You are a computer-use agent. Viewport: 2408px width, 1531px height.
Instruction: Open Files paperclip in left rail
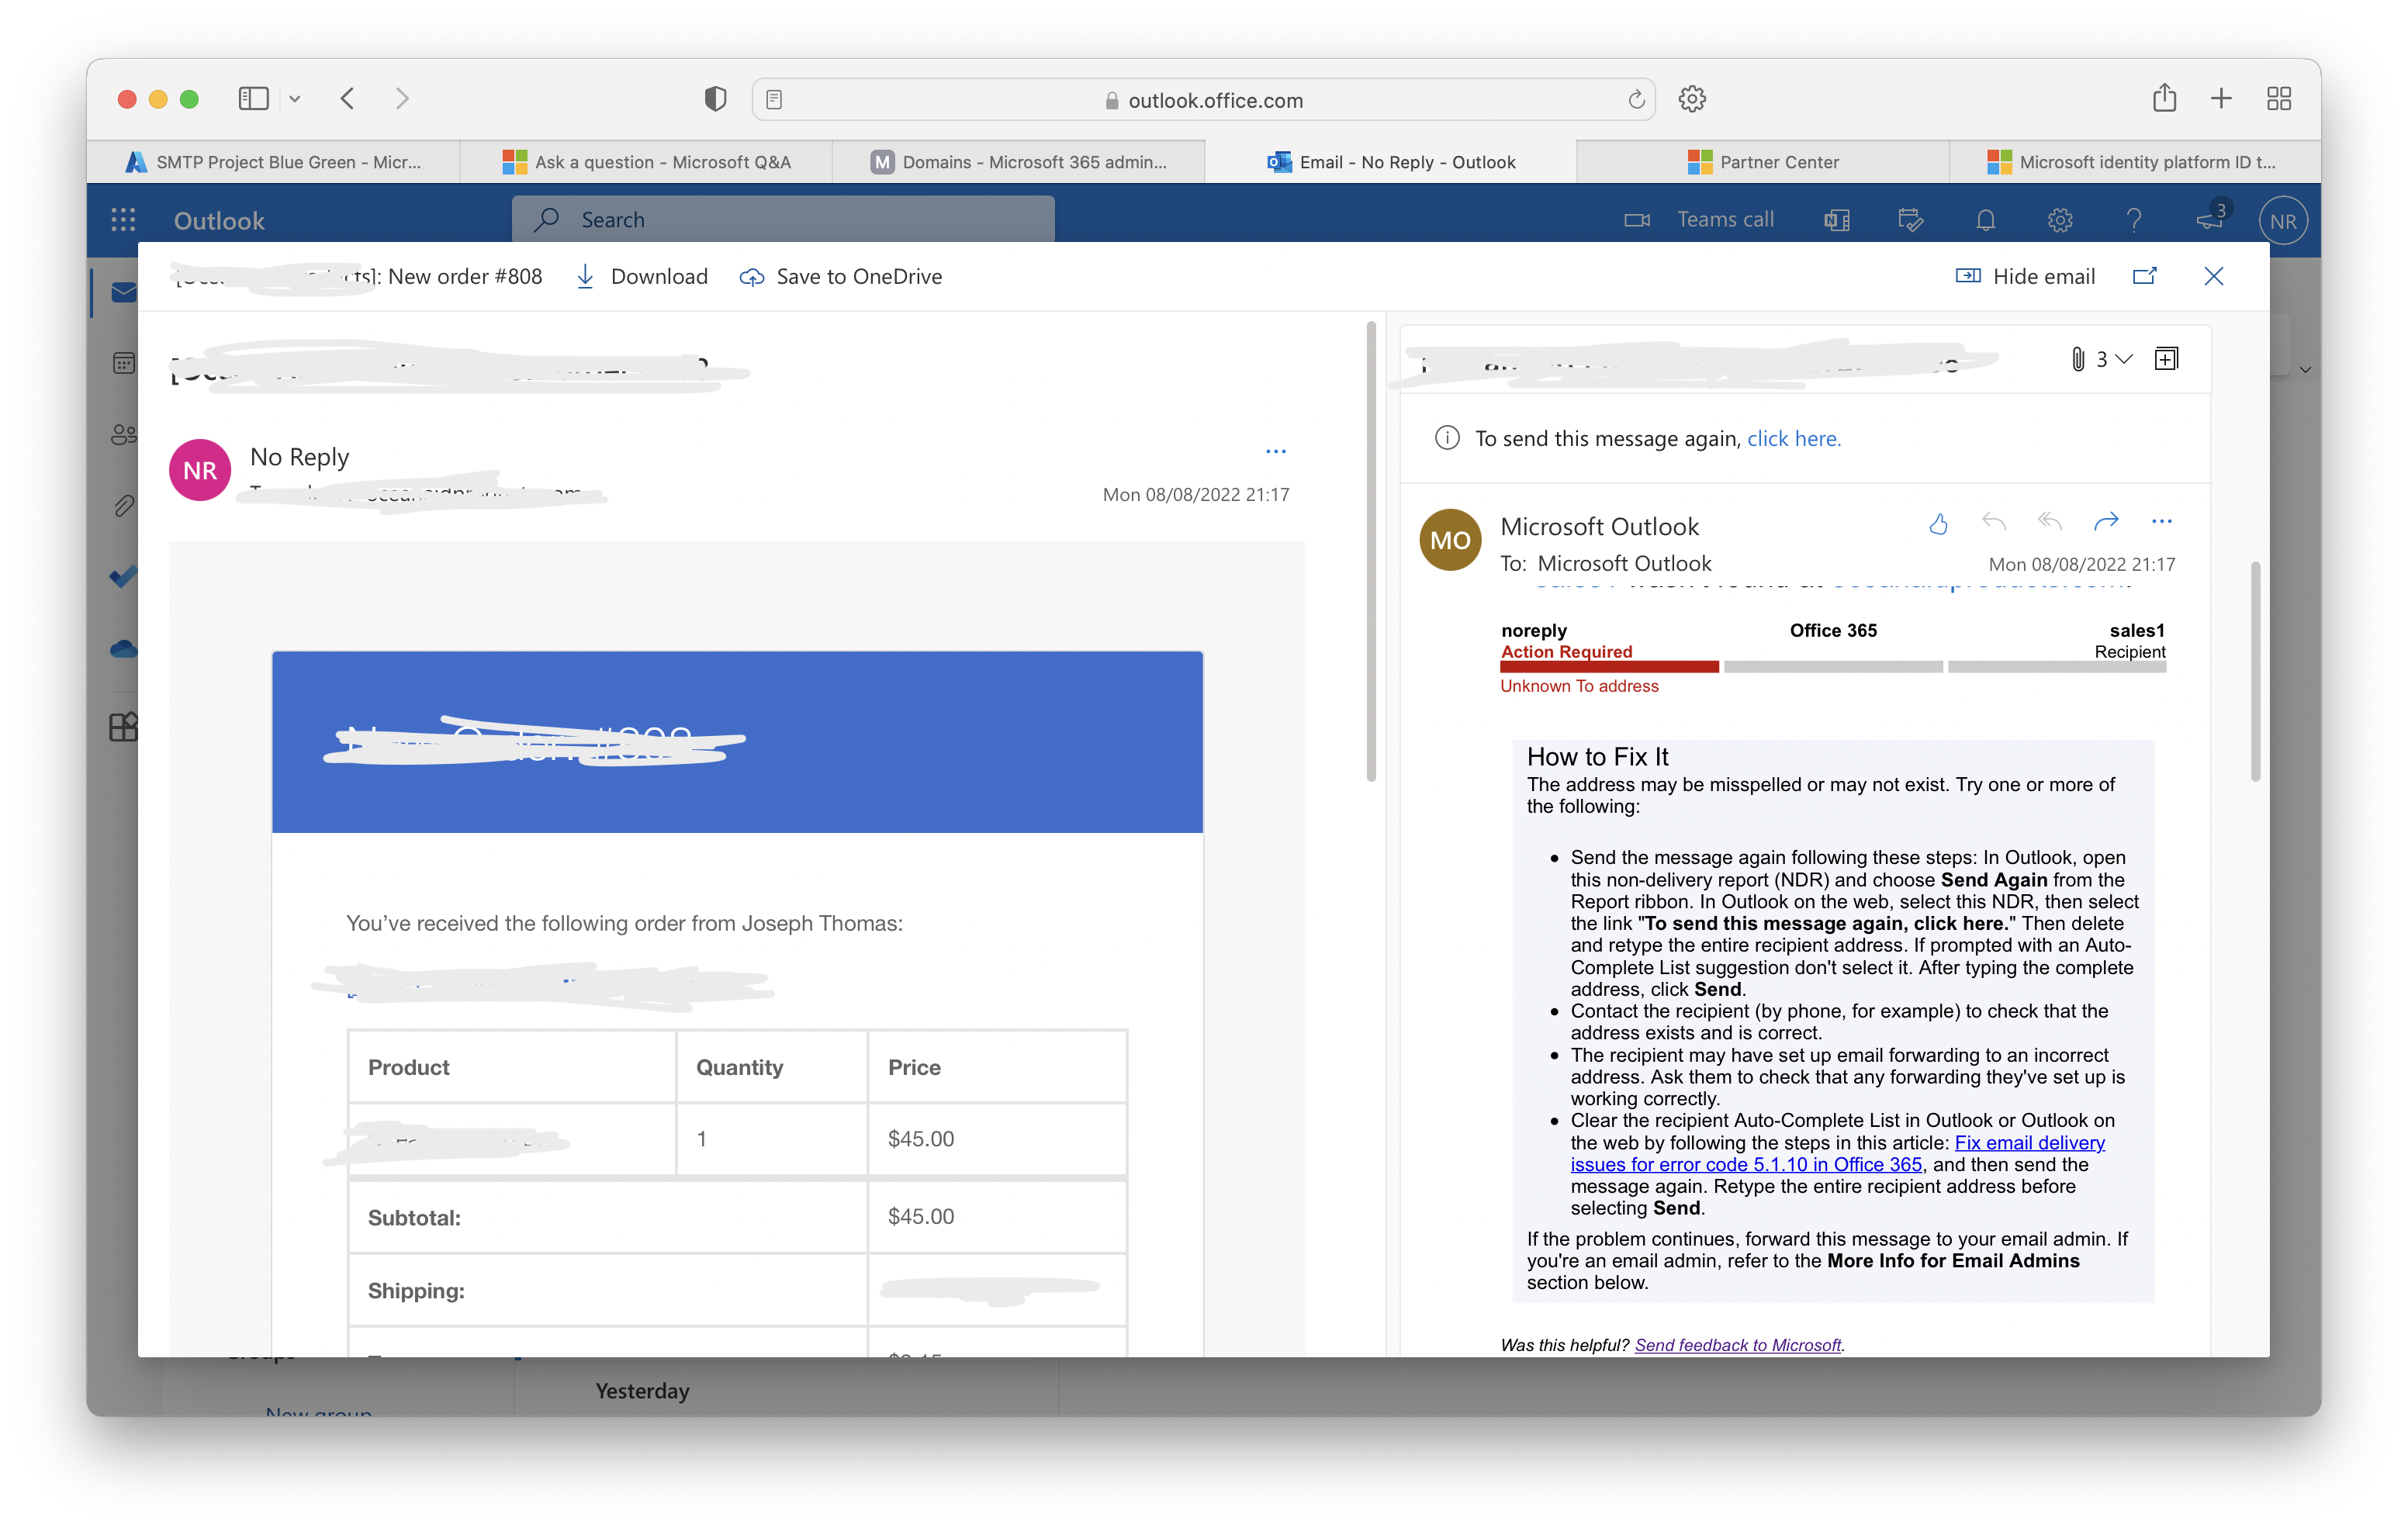123,506
